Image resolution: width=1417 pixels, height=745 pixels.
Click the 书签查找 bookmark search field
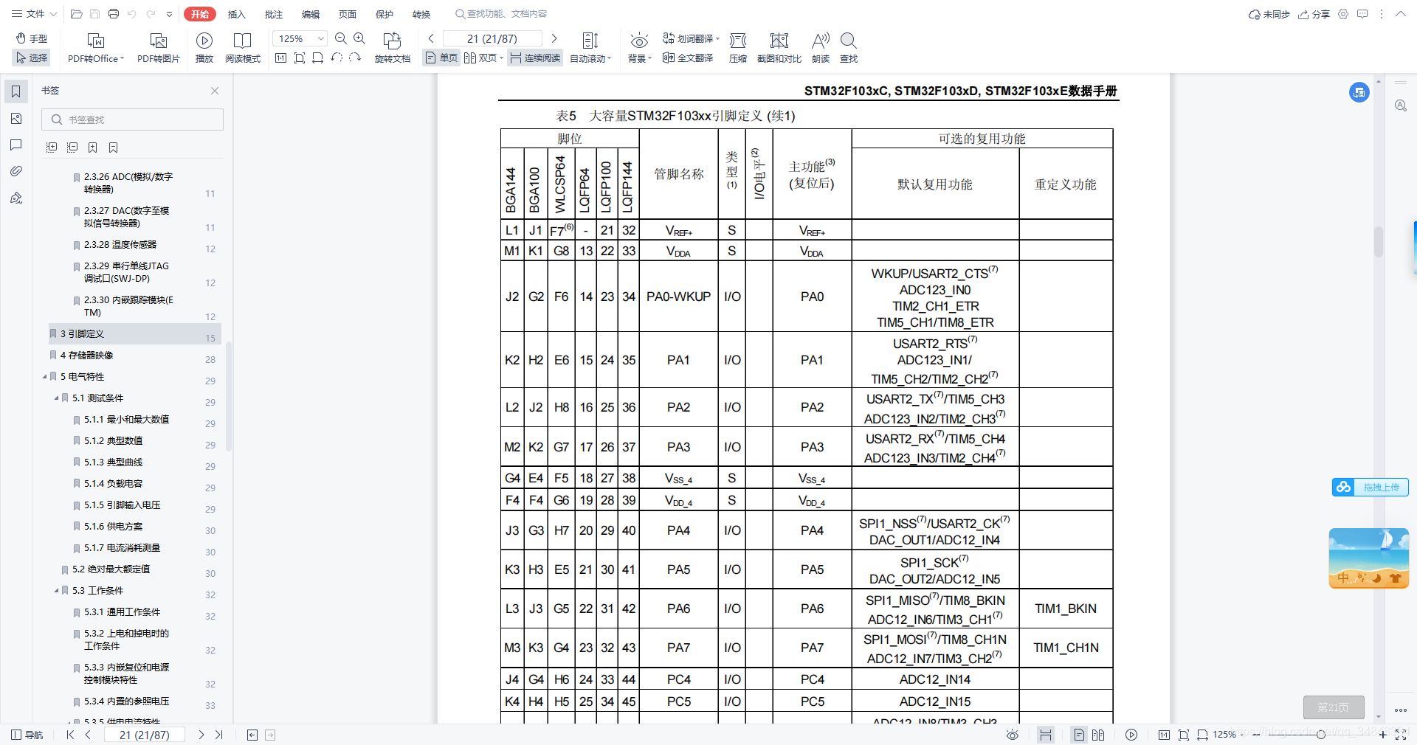click(133, 119)
